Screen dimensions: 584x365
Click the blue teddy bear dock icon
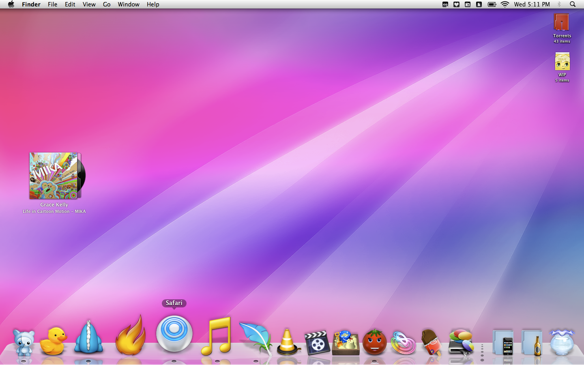click(x=24, y=342)
